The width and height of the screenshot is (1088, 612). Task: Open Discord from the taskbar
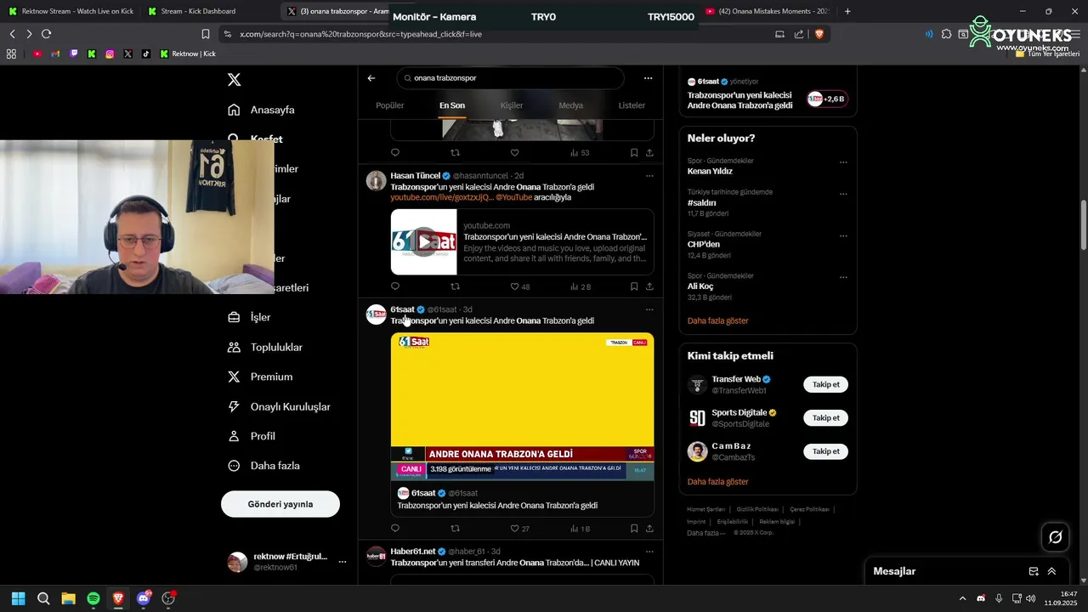(144, 598)
